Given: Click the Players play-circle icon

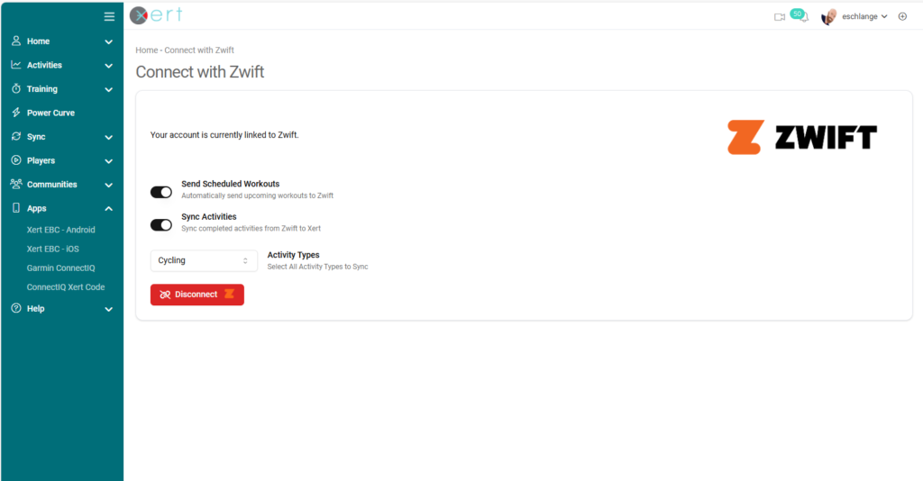Looking at the screenshot, I should pyautogui.click(x=16, y=160).
